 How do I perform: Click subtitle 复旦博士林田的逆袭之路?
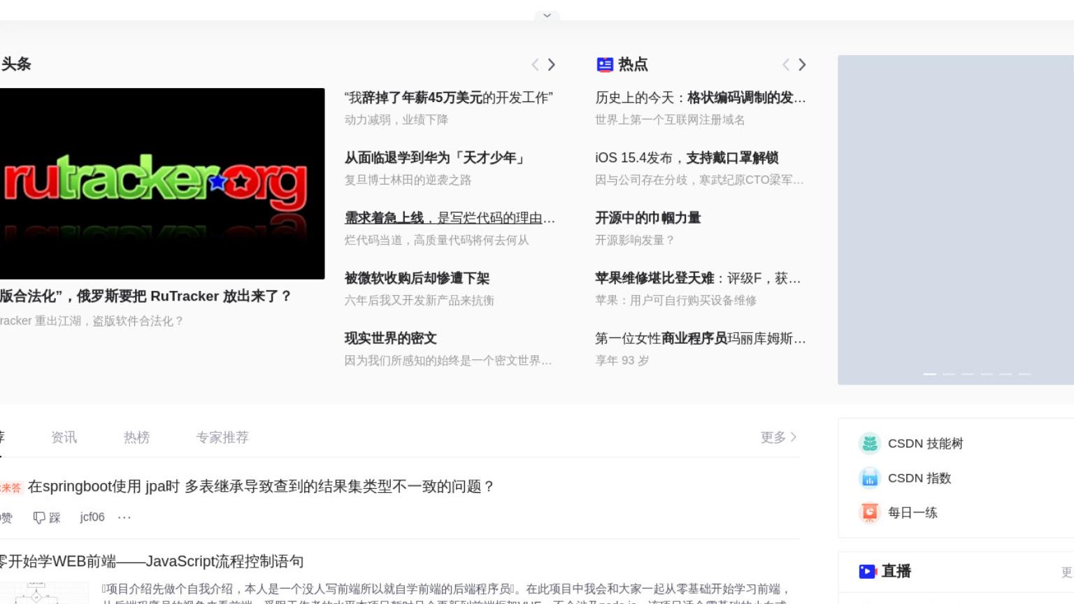408,180
